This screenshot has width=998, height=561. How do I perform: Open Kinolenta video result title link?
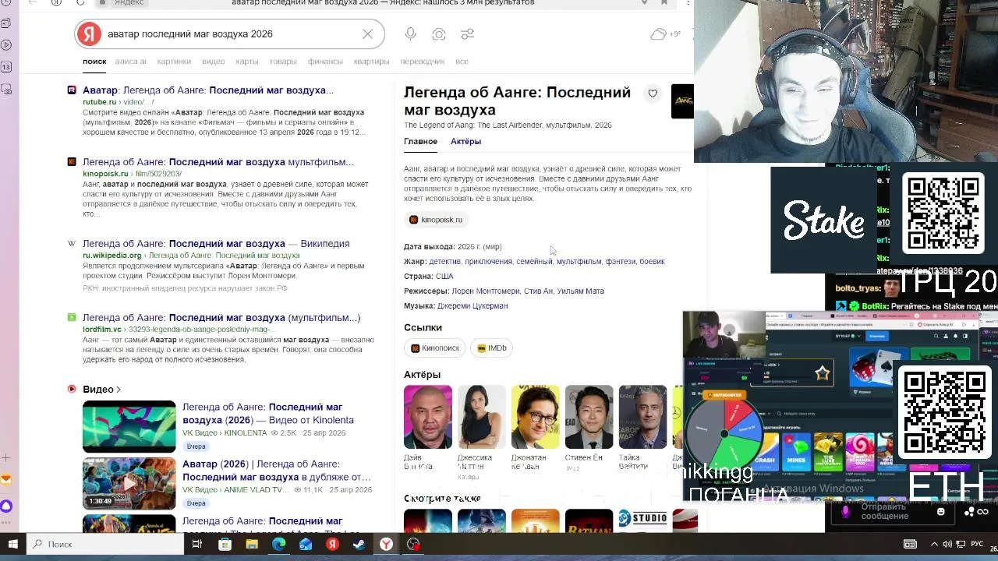coord(268,414)
